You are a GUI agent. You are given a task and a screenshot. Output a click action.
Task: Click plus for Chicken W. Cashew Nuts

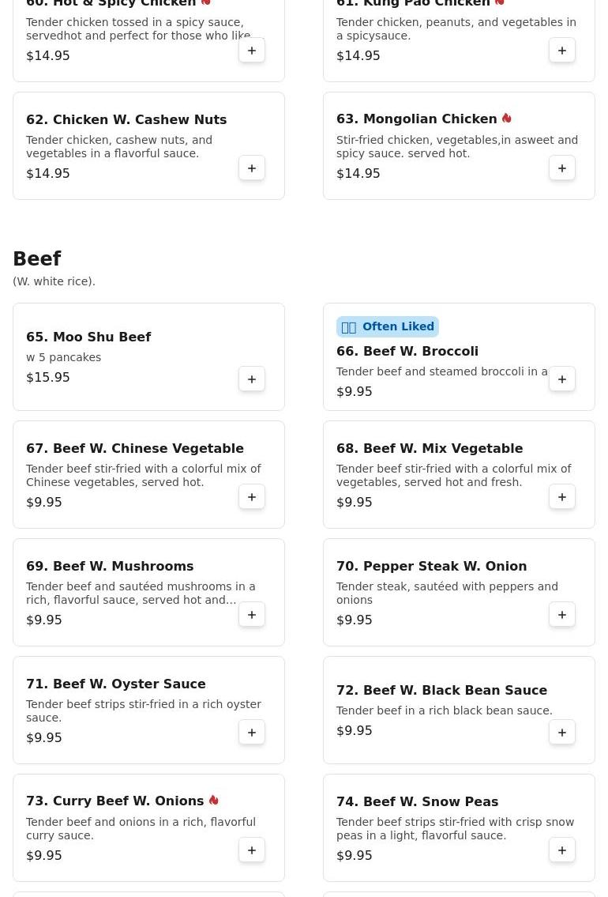coord(252,168)
